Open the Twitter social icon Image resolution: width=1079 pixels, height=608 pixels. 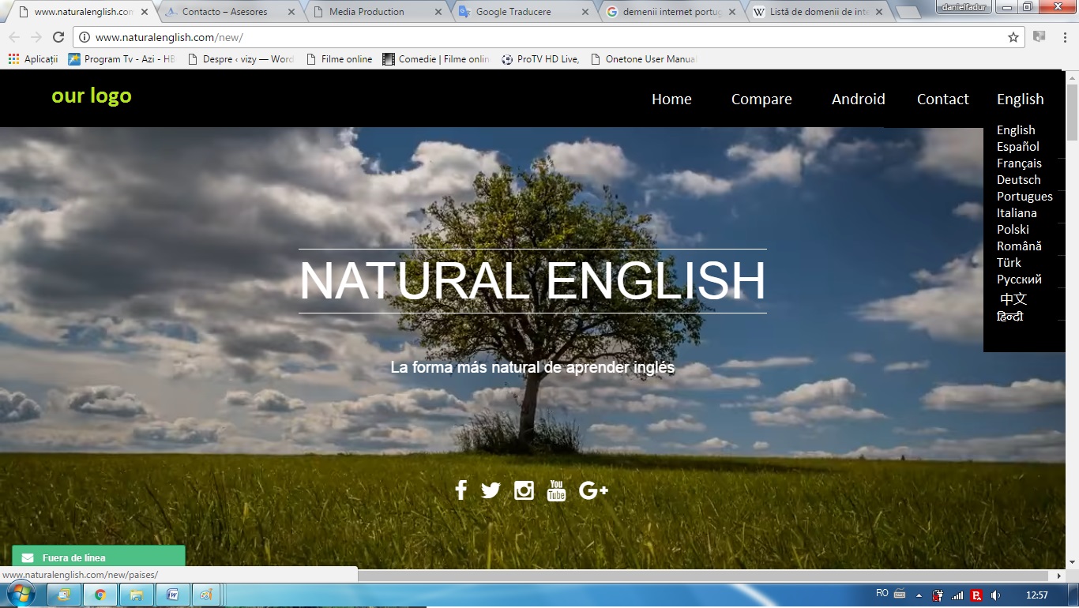coord(491,490)
